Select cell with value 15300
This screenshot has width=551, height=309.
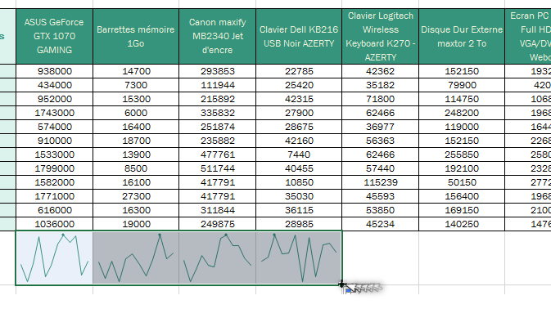136,99
